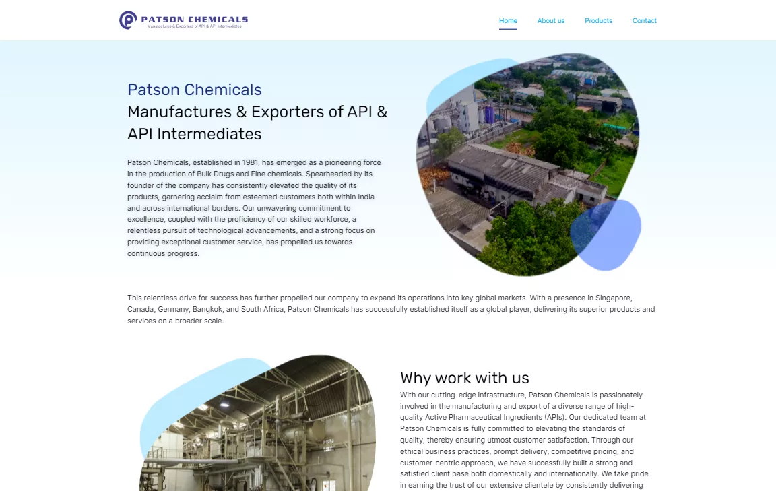This screenshot has height=491, width=776.
Task: Click the paragraph starting "With our cutting-edge infrastructure"
Action: pos(525,440)
